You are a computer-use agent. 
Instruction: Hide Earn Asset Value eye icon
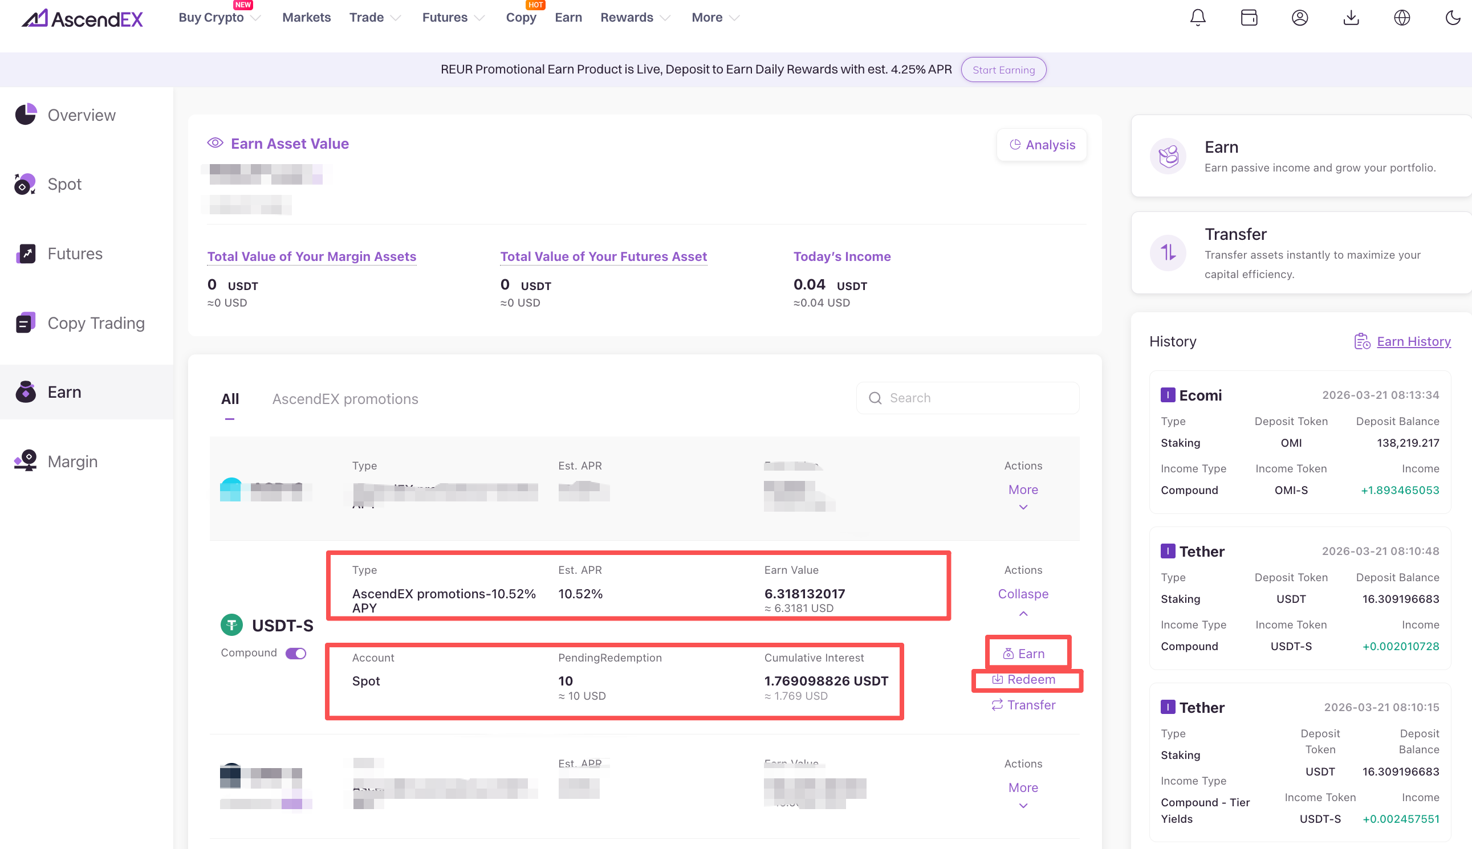(215, 144)
